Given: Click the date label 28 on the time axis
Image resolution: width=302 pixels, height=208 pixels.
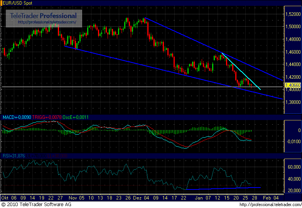Looking at the screenshot, I should click(255, 198).
